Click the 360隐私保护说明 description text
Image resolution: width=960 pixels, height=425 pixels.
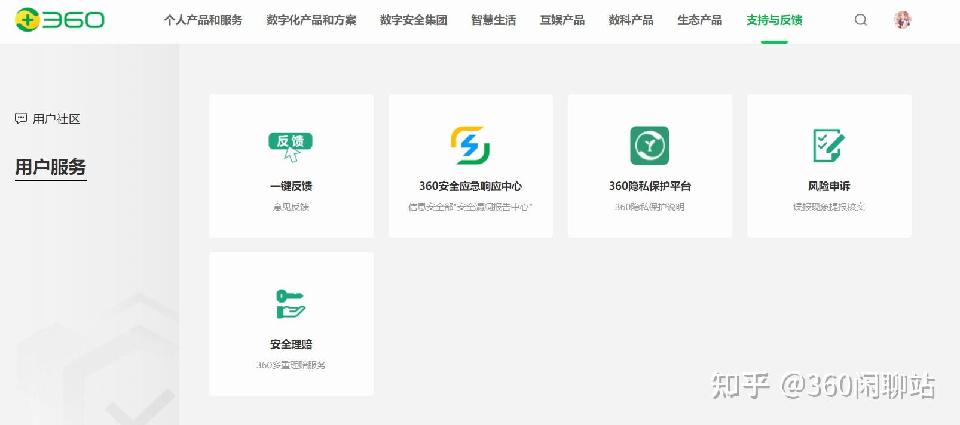[x=650, y=207]
